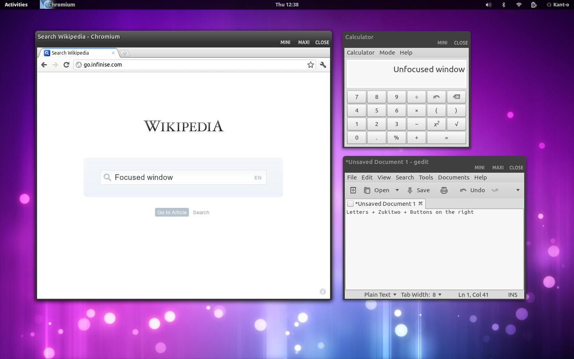574x359 pixels.
Task: Click the plus key on the calculator
Action: 417,138
